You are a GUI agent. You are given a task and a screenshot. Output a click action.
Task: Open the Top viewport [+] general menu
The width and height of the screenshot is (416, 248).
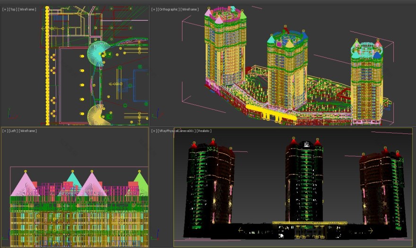tap(5, 9)
